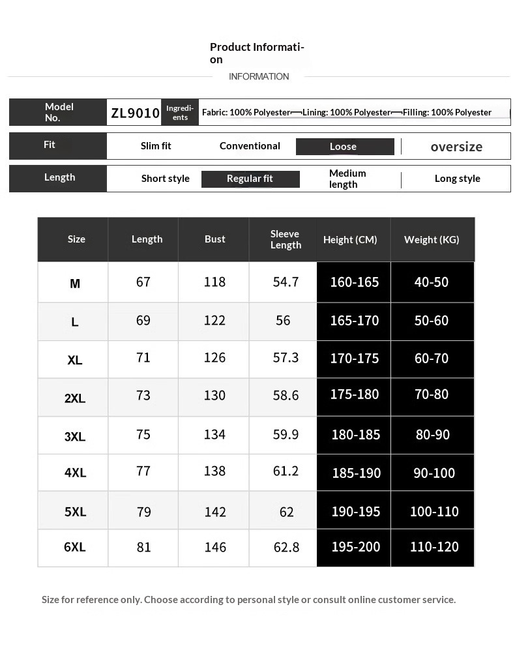Image resolution: width=515 pixels, height=652 pixels.
Task: Click the ZL9010 model number
Action: (x=135, y=113)
